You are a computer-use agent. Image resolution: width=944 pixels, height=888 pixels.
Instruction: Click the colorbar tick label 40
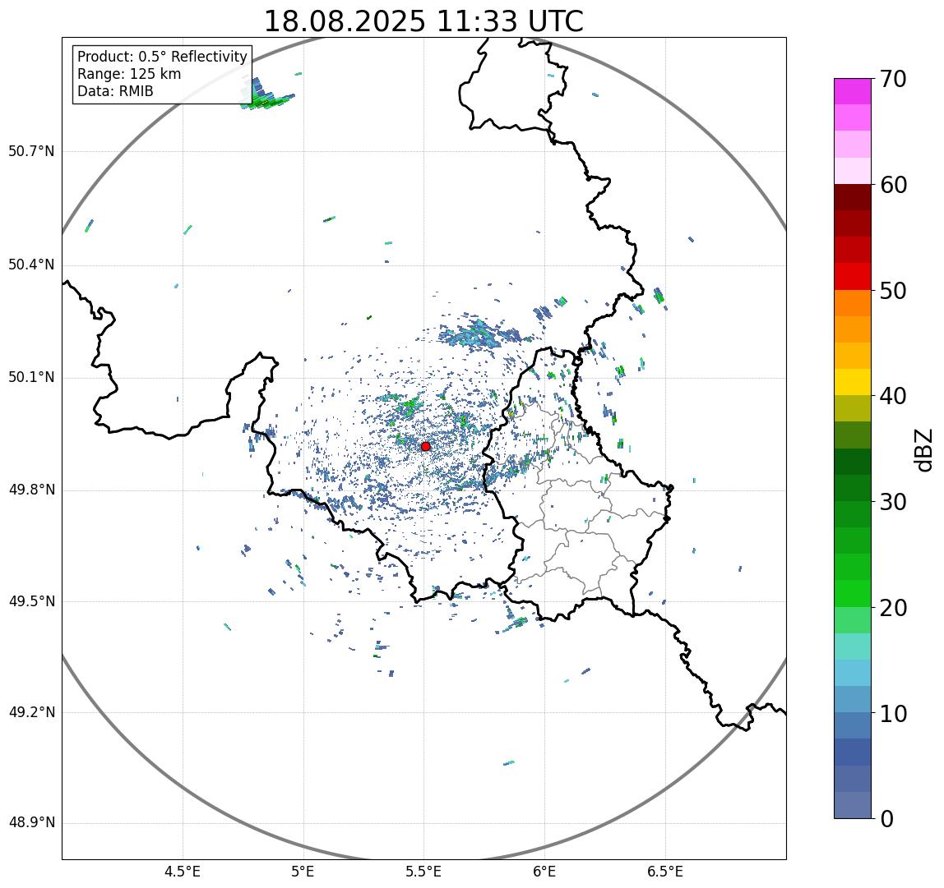[893, 397]
